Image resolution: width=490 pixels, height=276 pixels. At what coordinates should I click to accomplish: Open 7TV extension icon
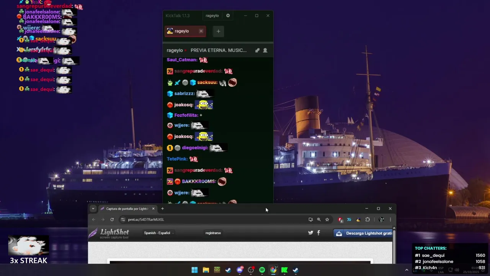(349, 220)
